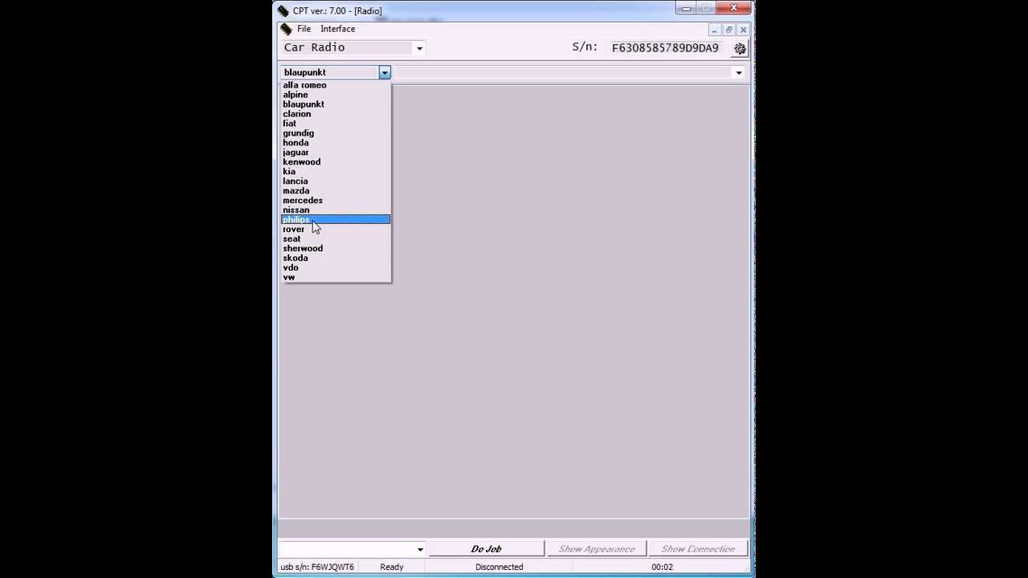This screenshot has height=578, width=1028.
Task: Collapse the blaupunkt brand dropdown arrow
Action: click(385, 72)
